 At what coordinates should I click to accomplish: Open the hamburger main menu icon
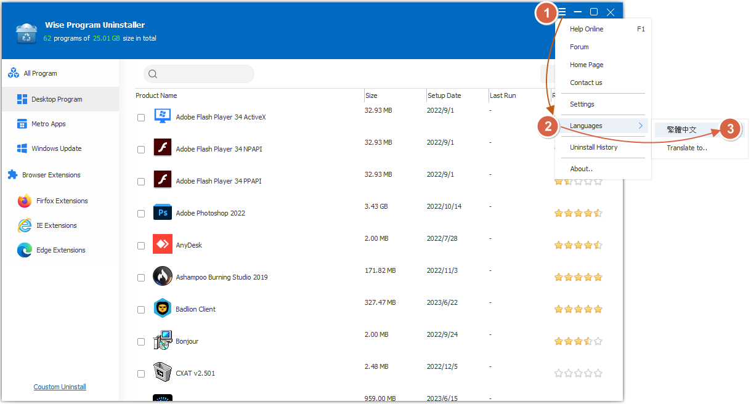point(562,12)
